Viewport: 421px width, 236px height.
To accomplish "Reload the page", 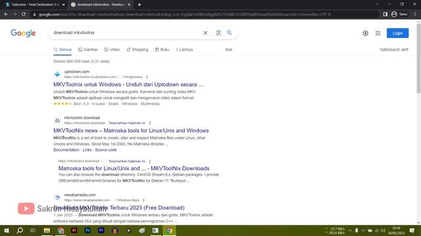I will point(24,14).
